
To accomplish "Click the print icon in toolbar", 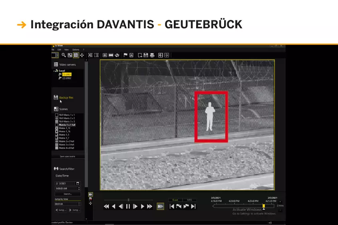I will coord(153,55).
